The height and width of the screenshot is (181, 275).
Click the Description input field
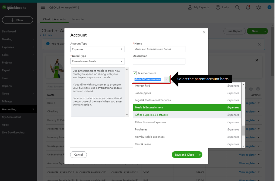coord(159,61)
